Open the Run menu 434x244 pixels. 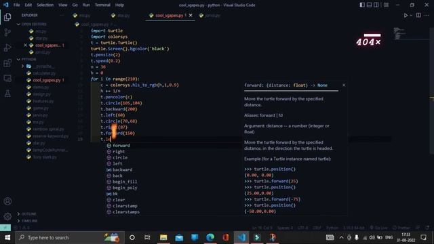point(86,5)
